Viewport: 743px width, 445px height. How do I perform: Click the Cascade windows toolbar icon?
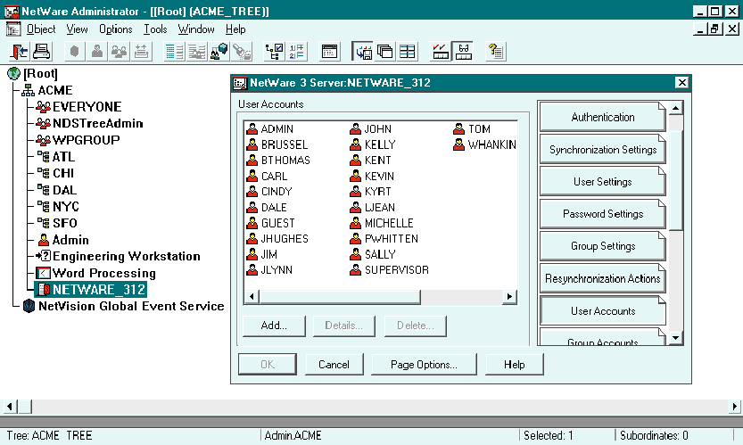pyautogui.click(x=384, y=51)
